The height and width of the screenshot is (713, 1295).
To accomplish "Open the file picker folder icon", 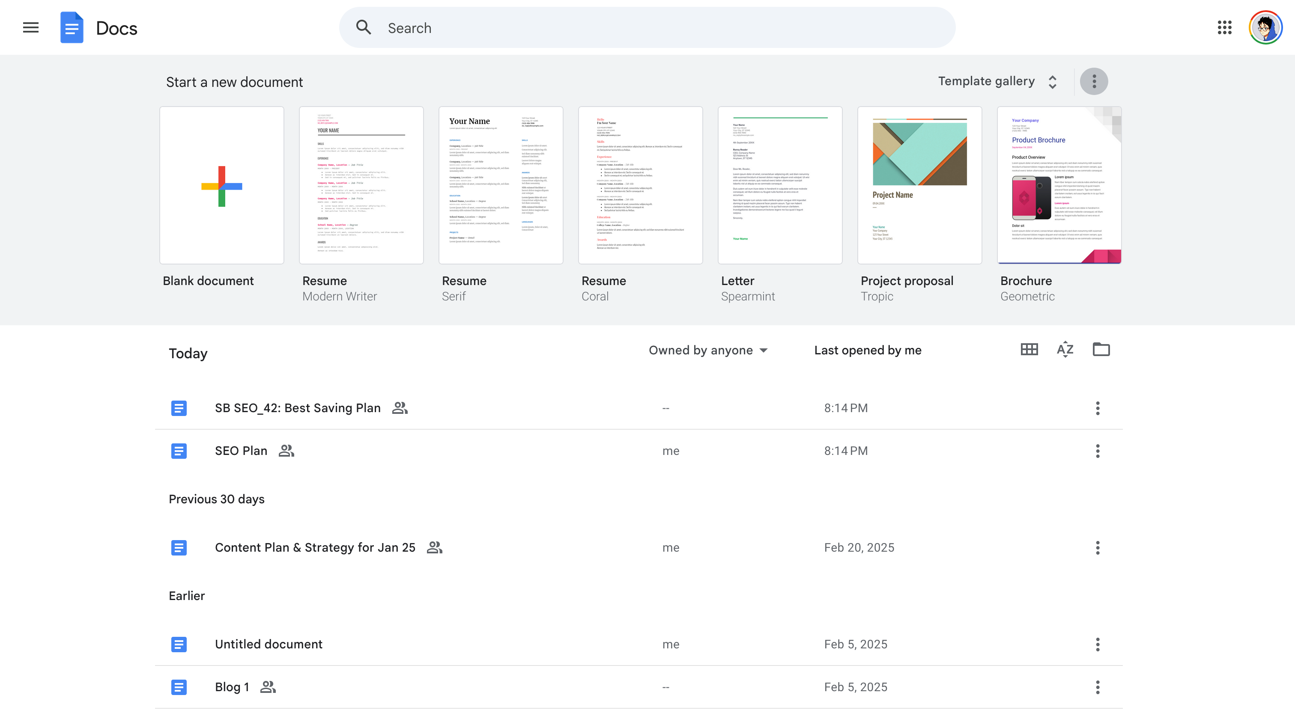I will [x=1101, y=350].
